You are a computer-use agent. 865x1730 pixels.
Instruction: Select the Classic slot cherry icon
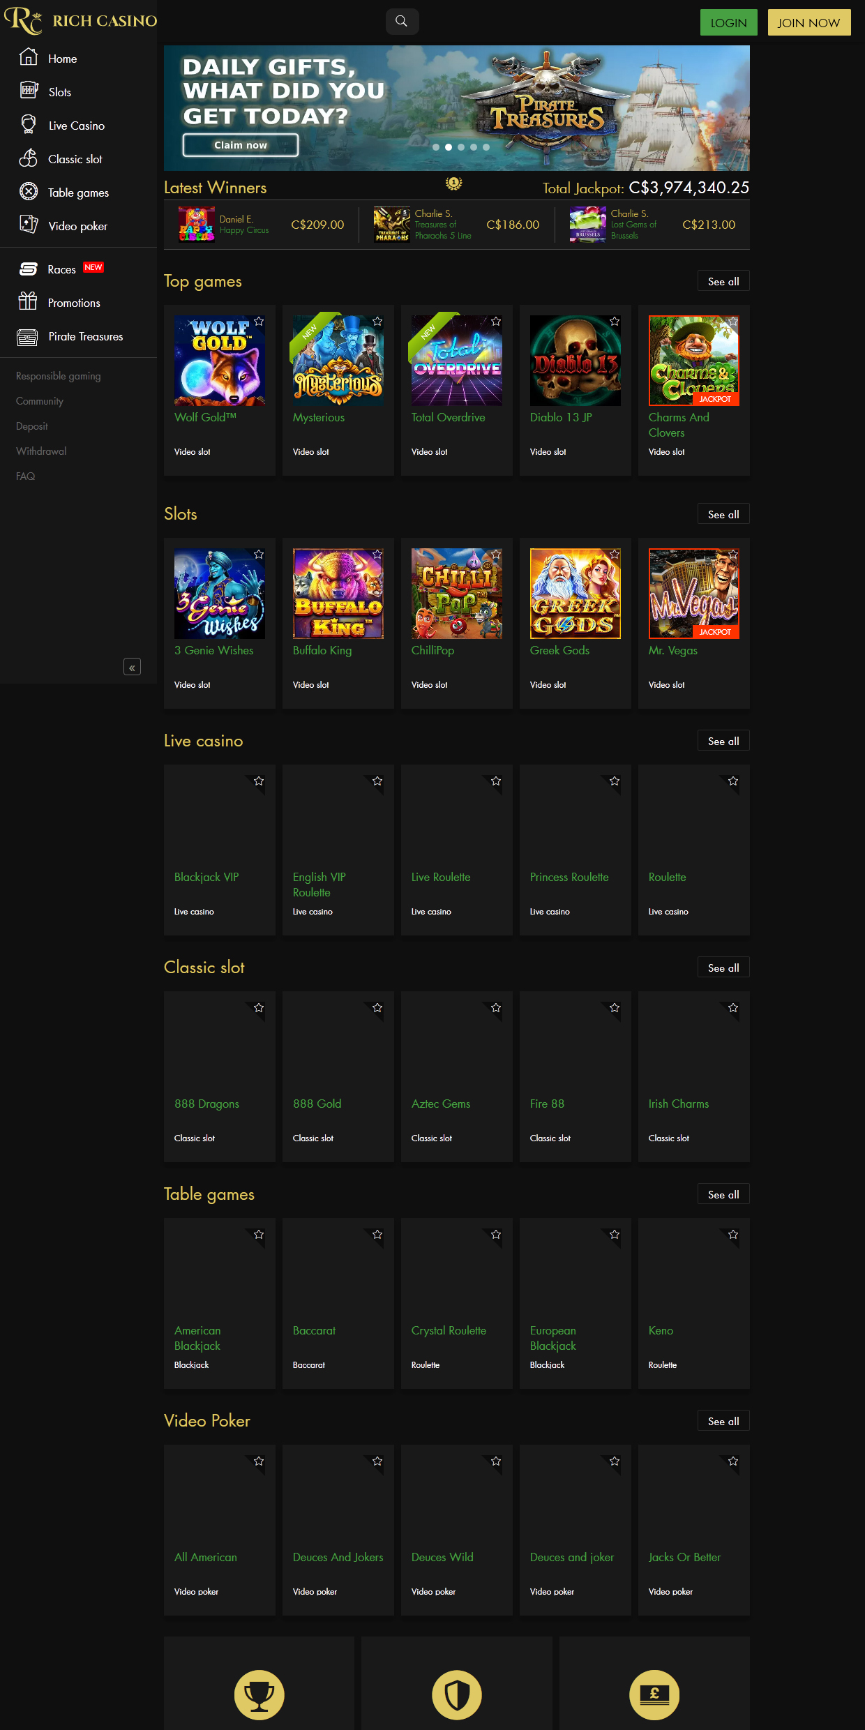29,158
